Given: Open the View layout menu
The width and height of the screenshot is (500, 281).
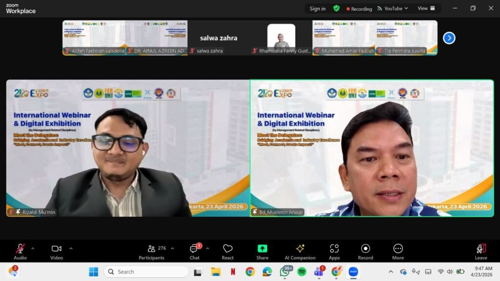Looking at the screenshot, I should pos(426,8).
